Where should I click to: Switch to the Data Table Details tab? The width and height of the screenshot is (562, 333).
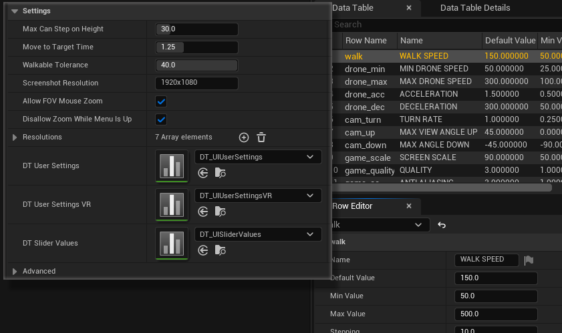[x=475, y=8]
